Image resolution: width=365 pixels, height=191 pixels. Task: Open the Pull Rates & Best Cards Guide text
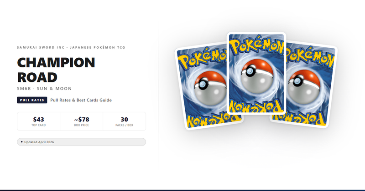(x=81, y=100)
